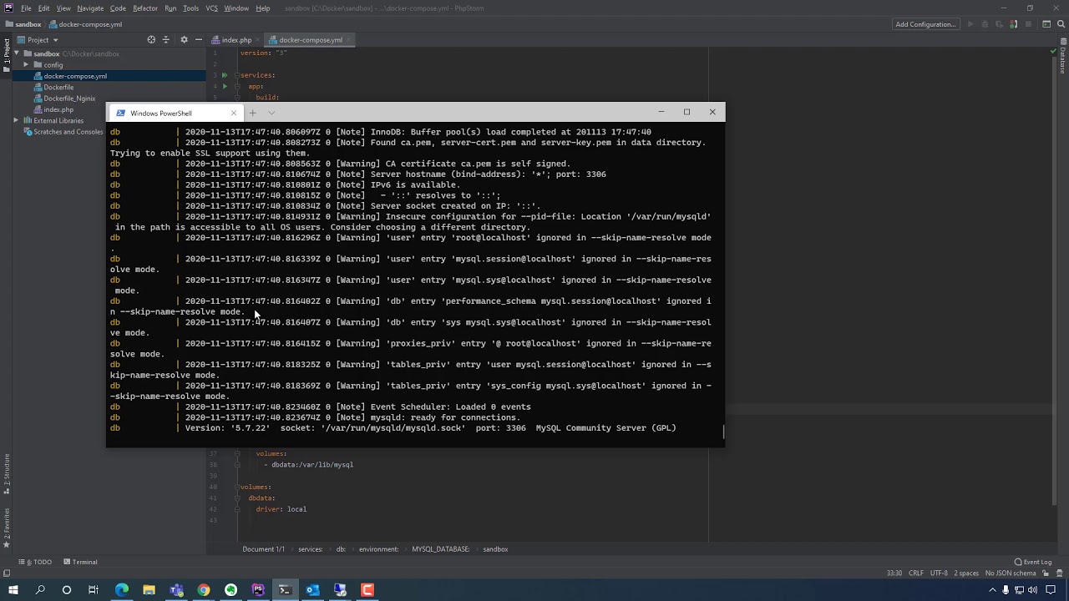Open the PowerShell new tab profile dropdown
This screenshot has width=1069, height=601.
pos(271,113)
